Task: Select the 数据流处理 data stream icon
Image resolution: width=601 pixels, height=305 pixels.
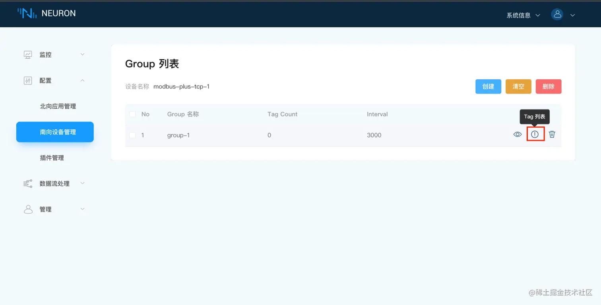Action: (27, 183)
